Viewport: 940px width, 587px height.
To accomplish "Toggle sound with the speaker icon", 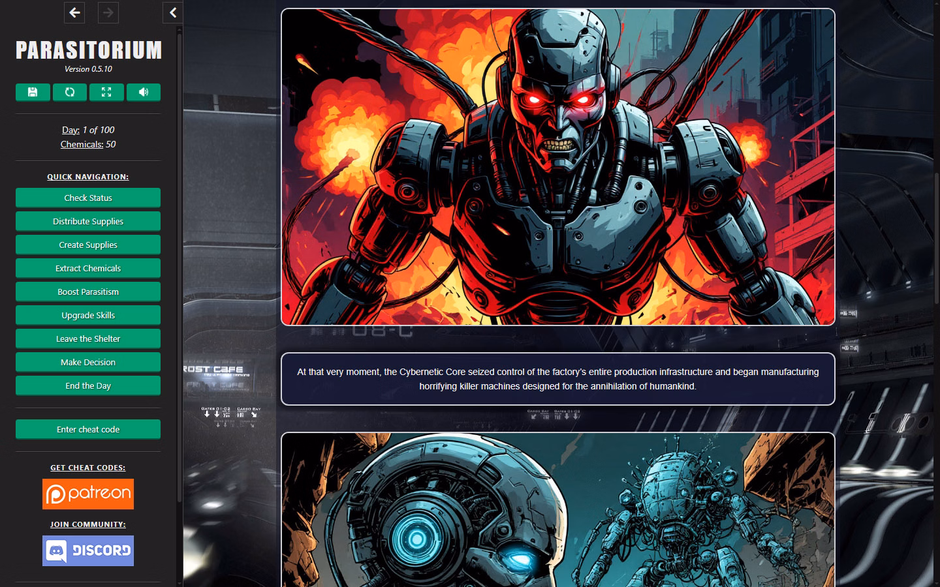I will click(144, 92).
